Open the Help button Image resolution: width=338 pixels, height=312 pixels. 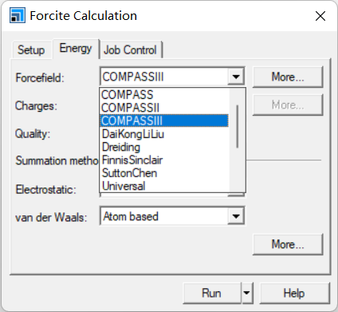[x=294, y=293]
